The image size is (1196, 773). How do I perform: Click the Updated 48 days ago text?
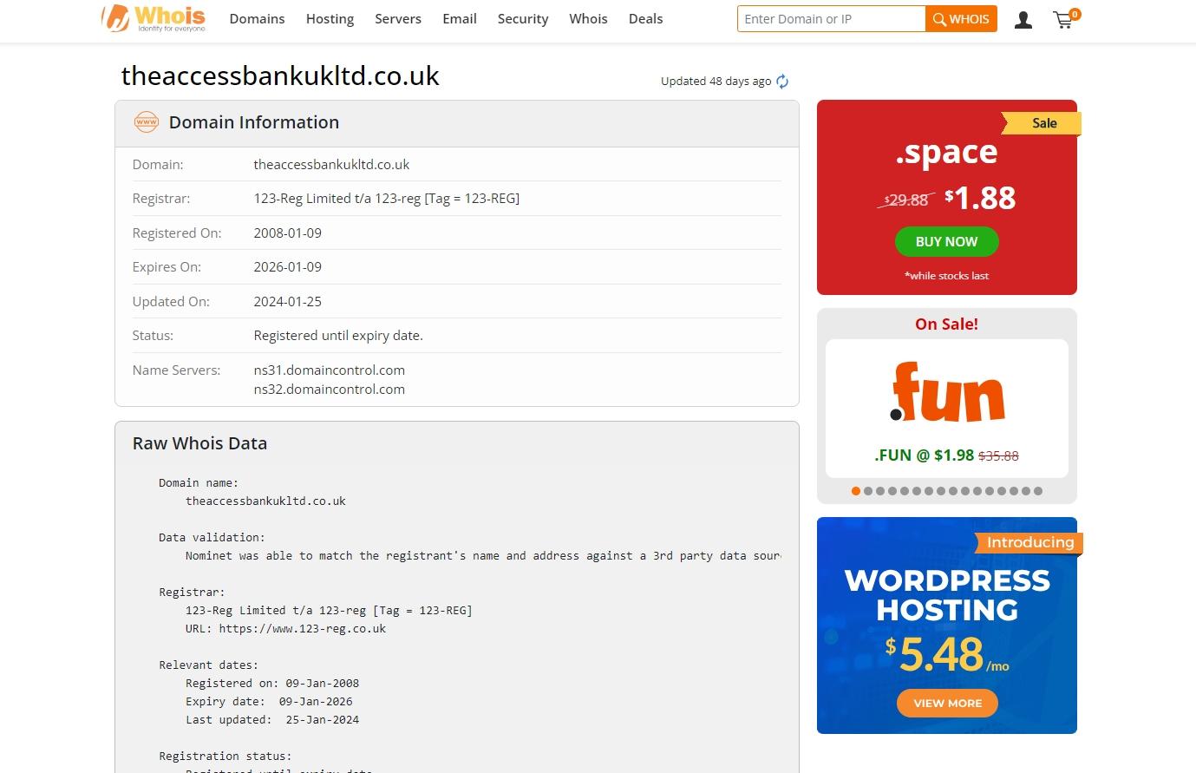[716, 82]
